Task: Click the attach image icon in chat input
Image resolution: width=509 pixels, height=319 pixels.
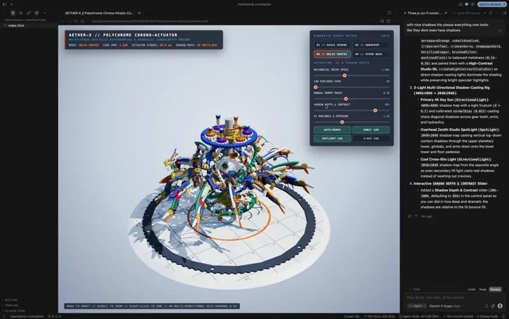Action: coord(492,306)
